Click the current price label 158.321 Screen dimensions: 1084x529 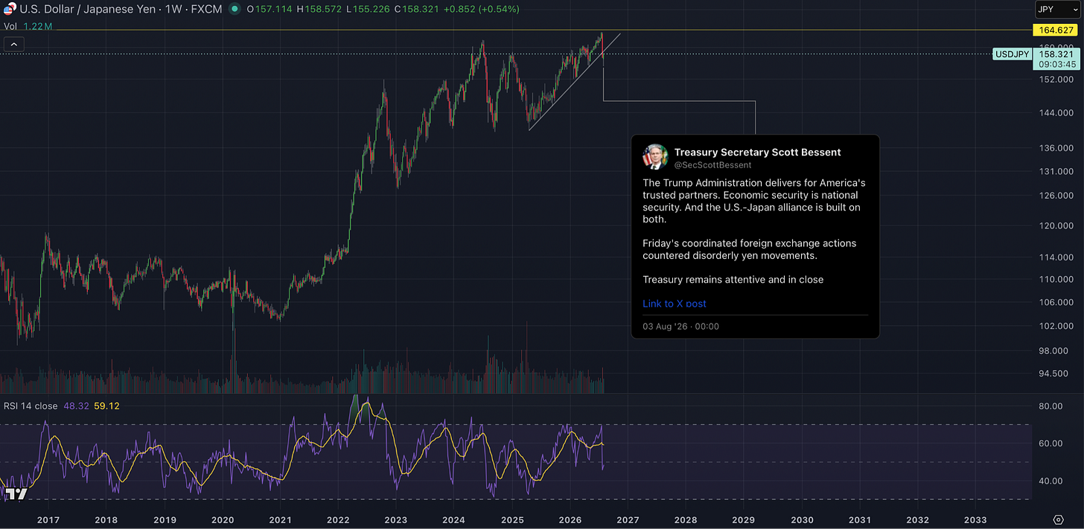[1056, 54]
